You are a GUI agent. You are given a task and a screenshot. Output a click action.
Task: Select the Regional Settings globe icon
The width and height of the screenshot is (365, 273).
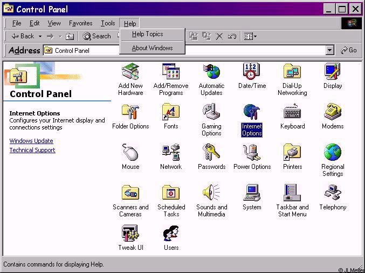(333, 153)
